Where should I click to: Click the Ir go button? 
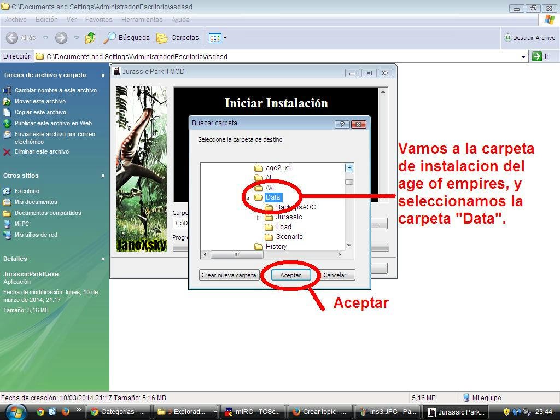pos(540,56)
